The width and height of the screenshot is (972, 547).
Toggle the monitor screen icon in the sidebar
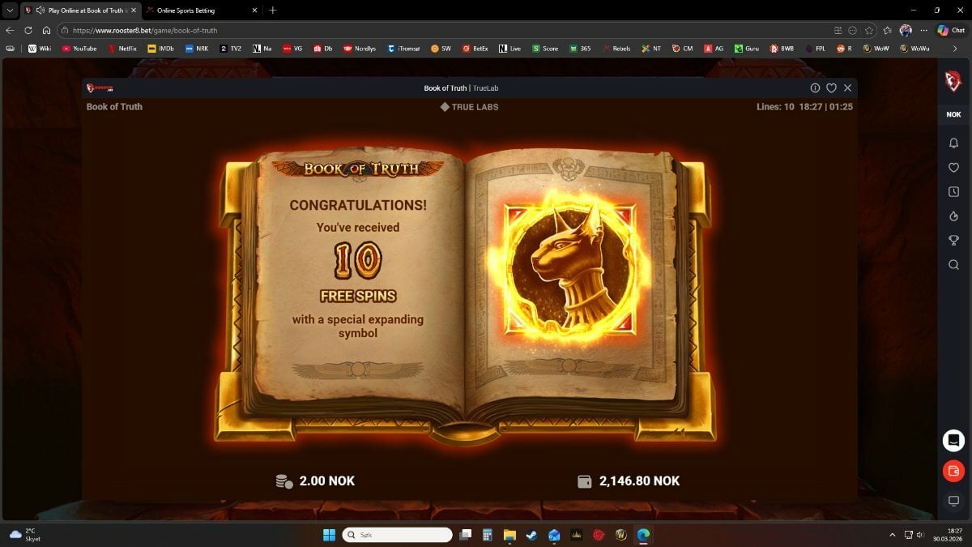(x=953, y=501)
